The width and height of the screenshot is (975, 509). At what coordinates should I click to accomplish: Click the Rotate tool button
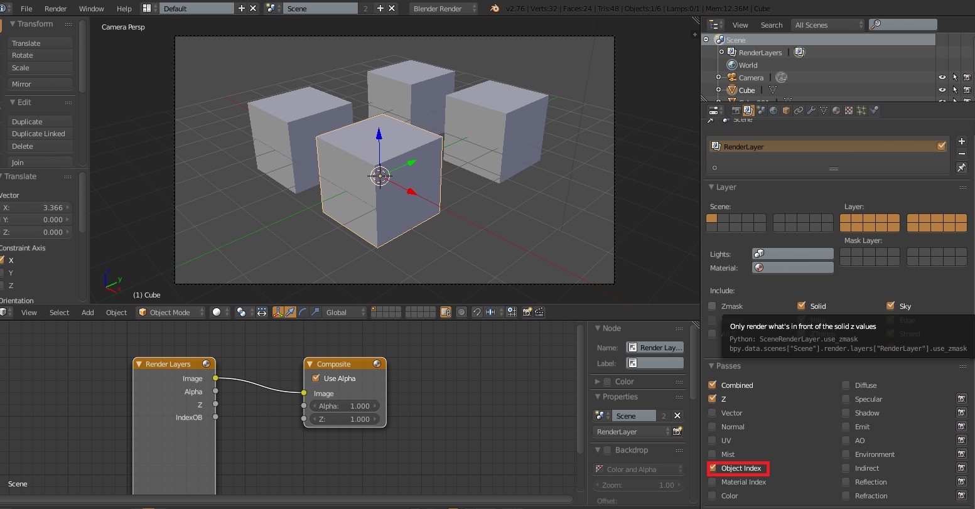[x=41, y=55]
